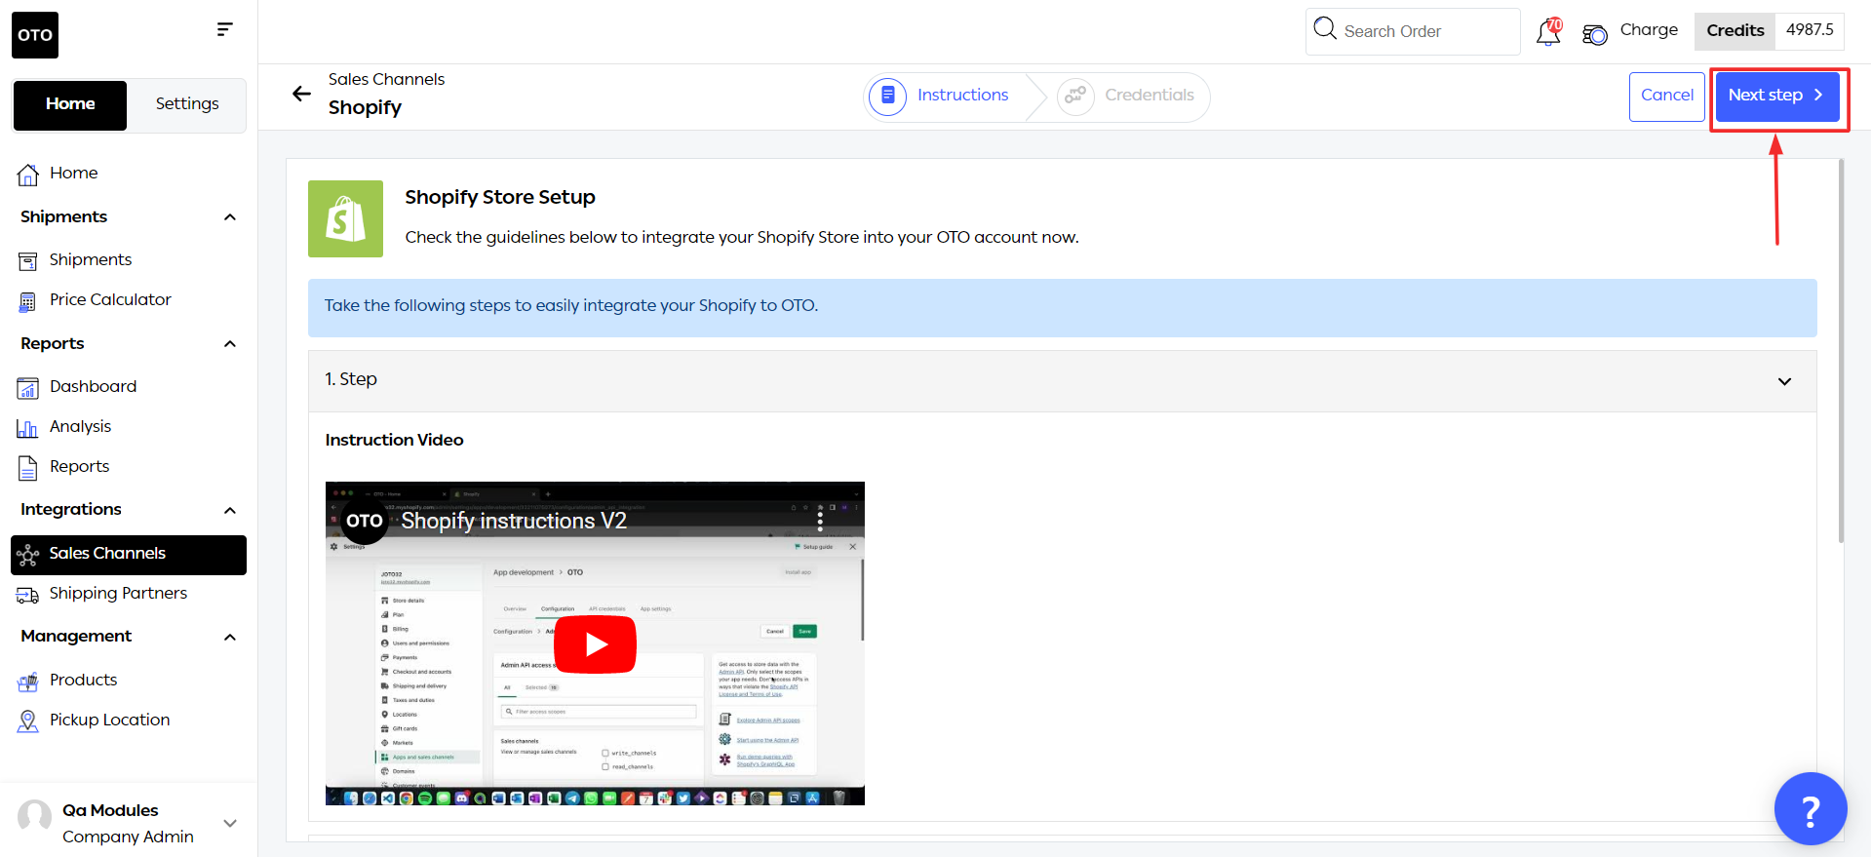Click the Analysis bar chart icon

[x=28, y=428]
